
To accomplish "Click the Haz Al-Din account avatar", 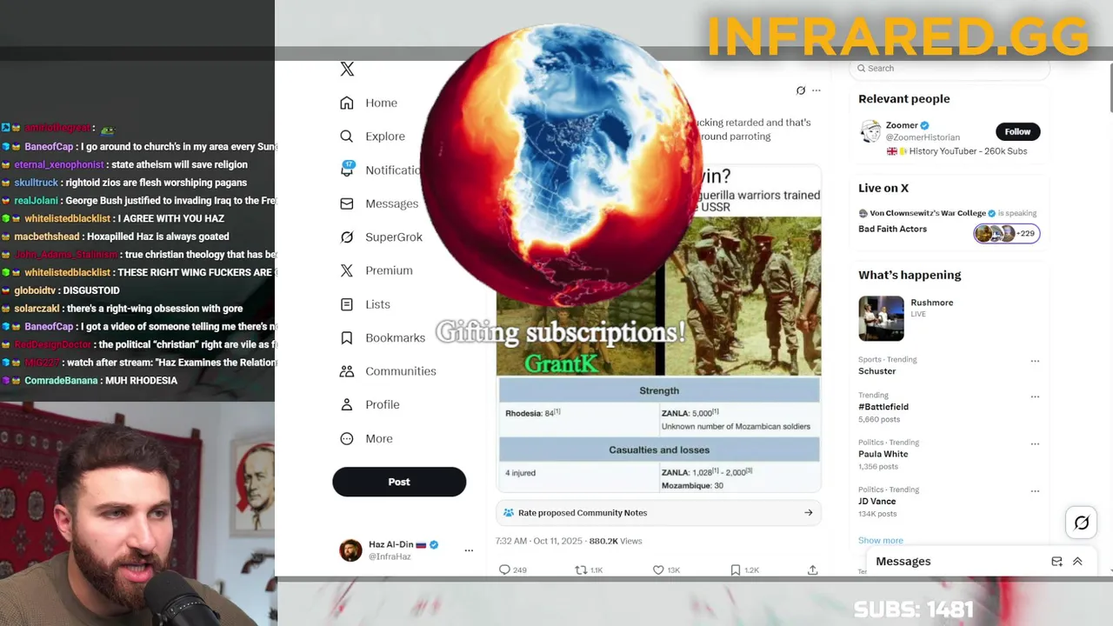I will coord(350,550).
